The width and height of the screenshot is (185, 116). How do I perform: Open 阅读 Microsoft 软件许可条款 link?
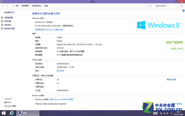tap(62, 99)
